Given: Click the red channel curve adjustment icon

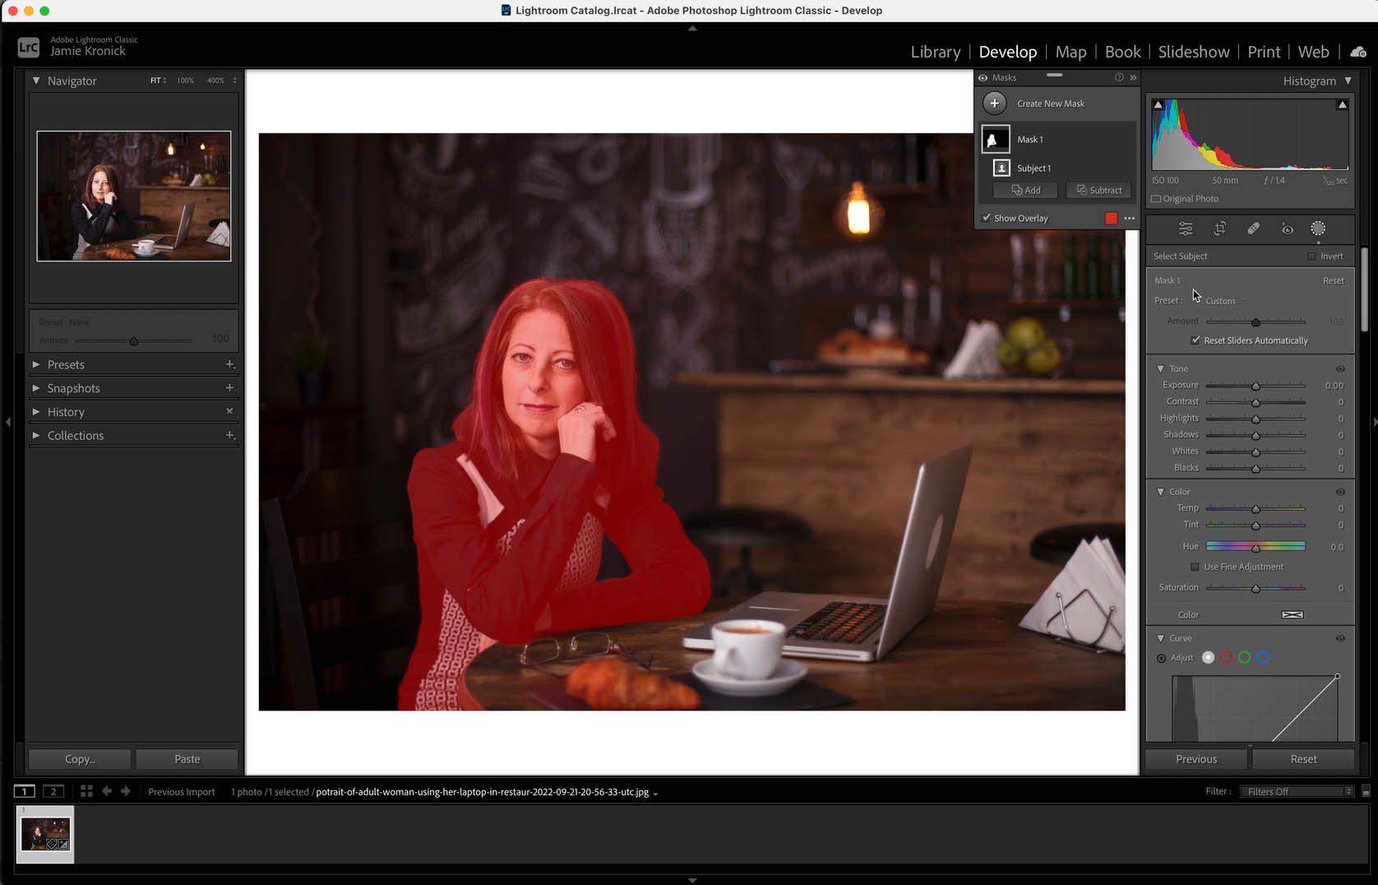Looking at the screenshot, I should (x=1226, y=657).
